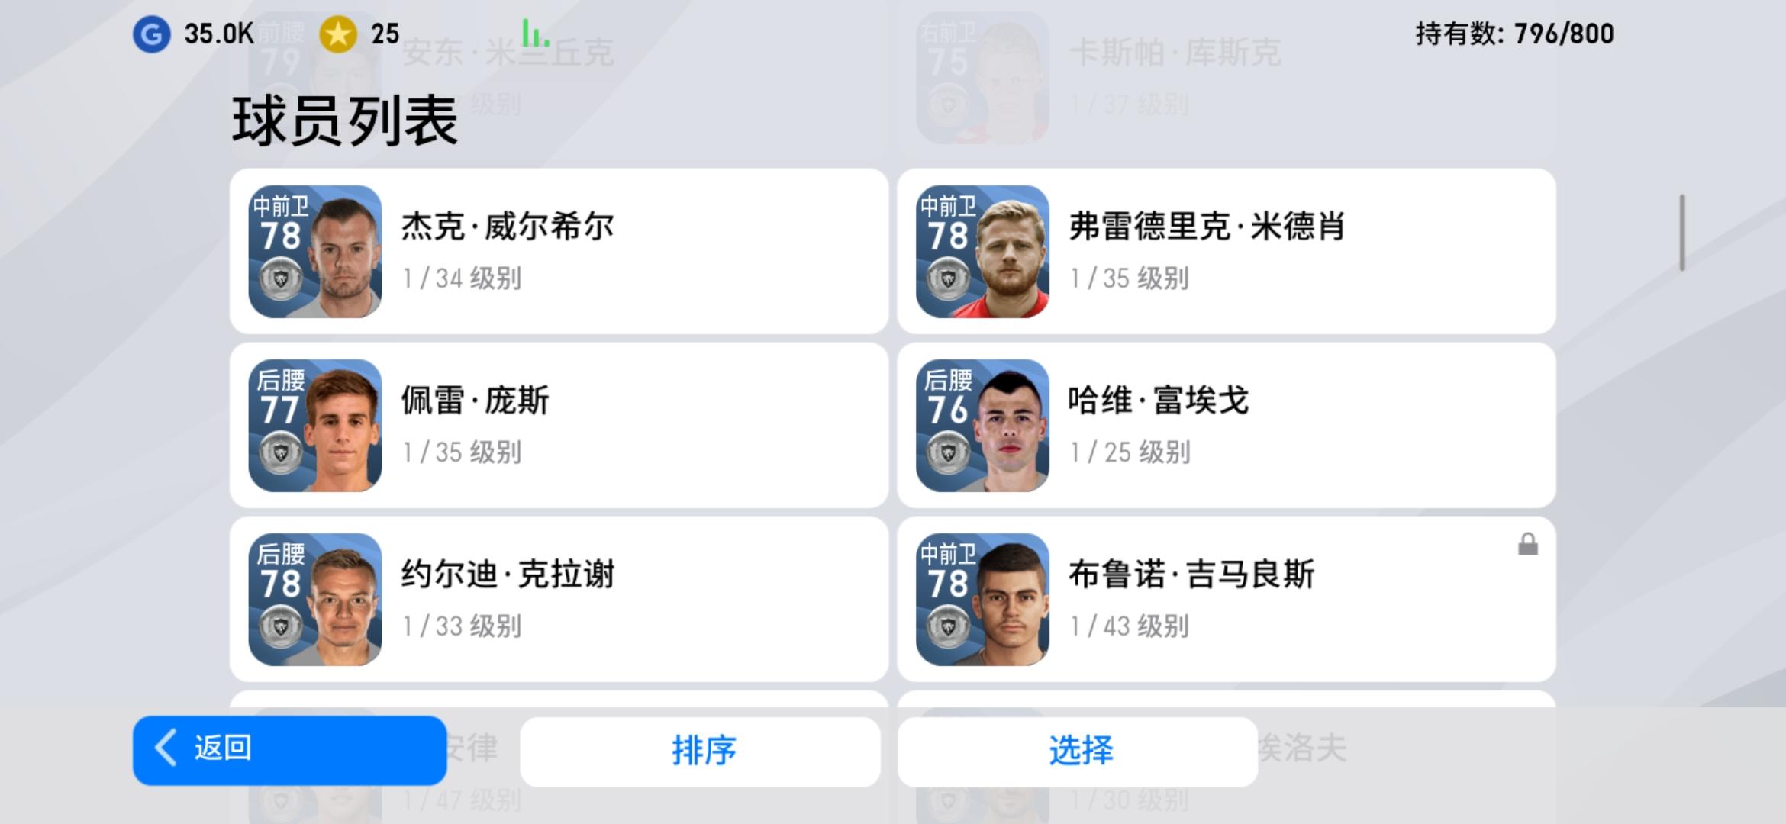1786x824 pixels.
Task: Tap the 选择 select button
Action: 1077,752
